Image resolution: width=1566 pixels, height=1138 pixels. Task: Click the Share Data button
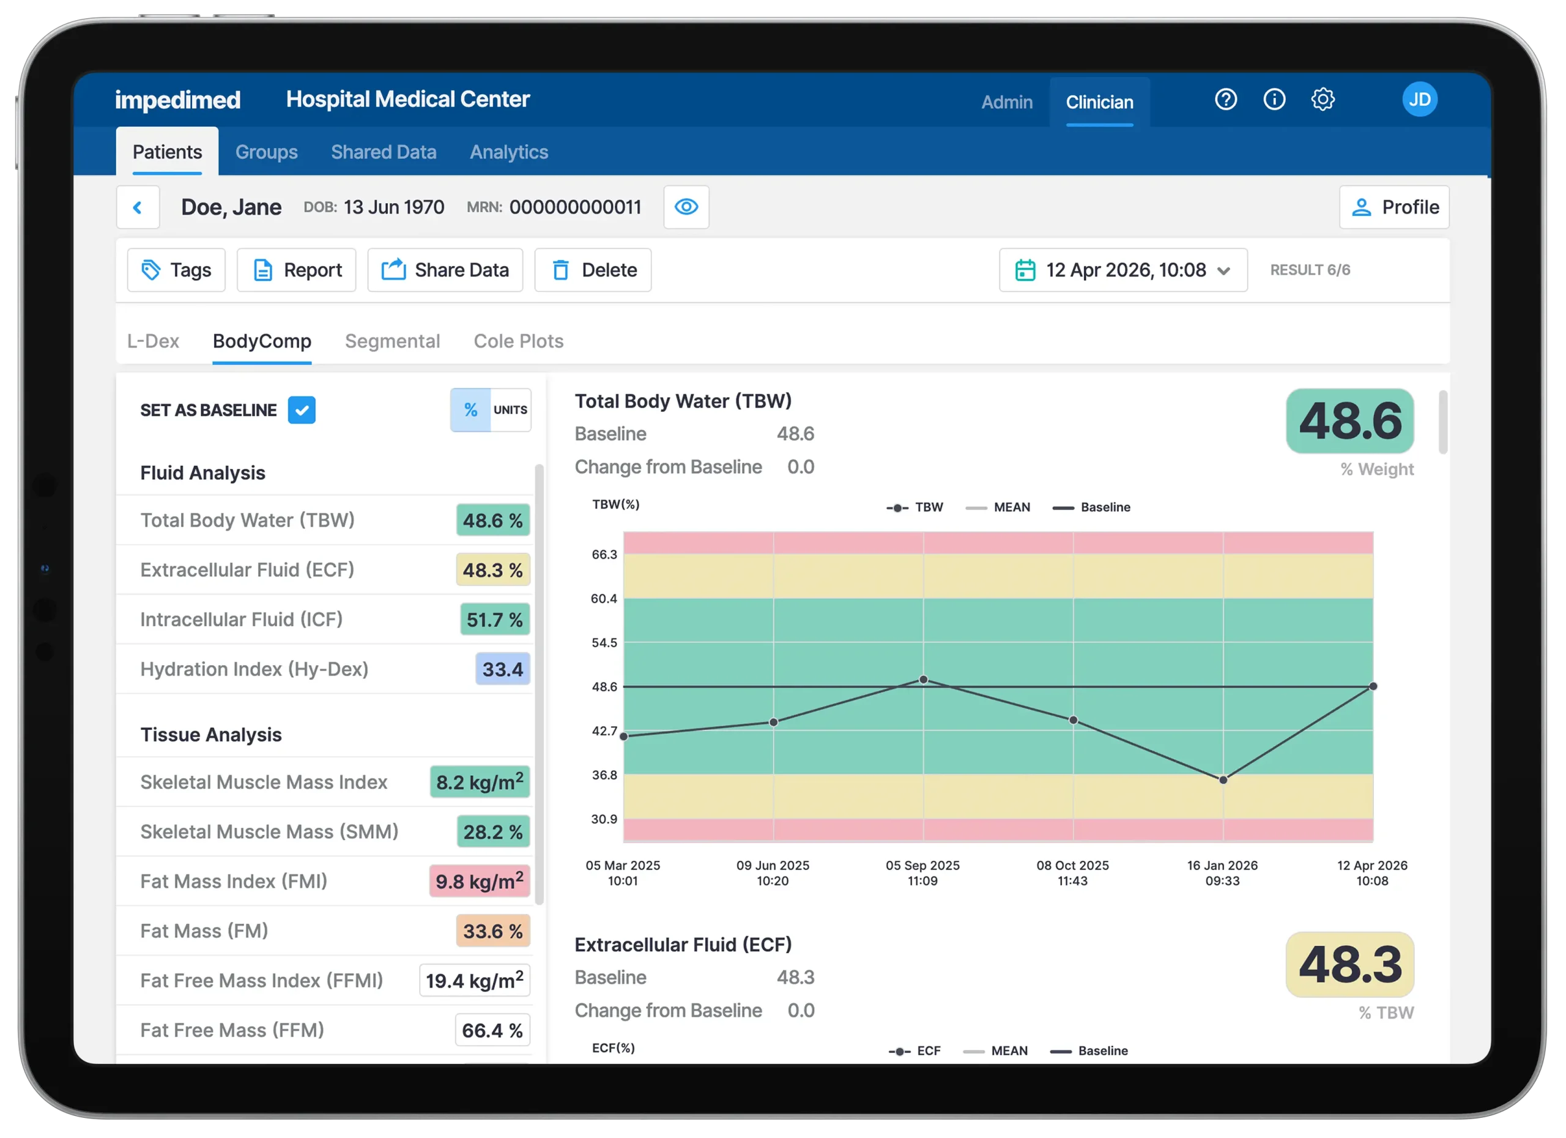click(445, 270)
